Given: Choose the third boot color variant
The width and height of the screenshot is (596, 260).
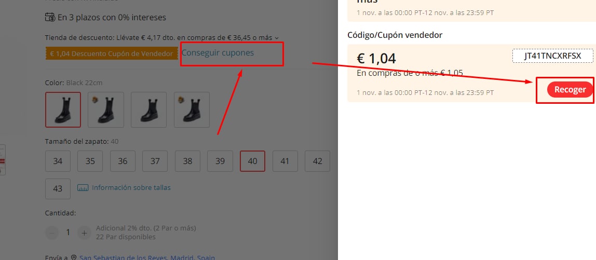Looking at the screenshot, I should pos(148,110).
